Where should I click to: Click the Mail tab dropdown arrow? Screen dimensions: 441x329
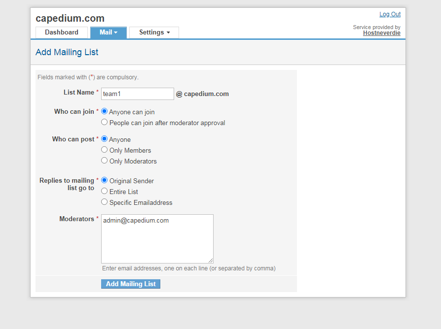click(x=116, y=33)
